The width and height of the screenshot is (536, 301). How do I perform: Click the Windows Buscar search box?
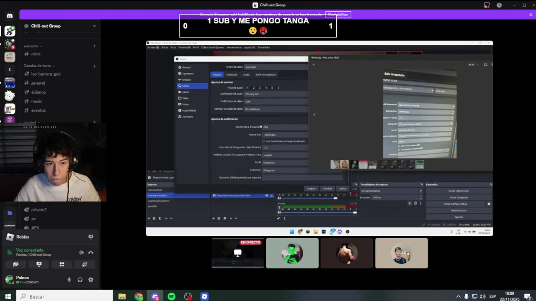[65, 296]
